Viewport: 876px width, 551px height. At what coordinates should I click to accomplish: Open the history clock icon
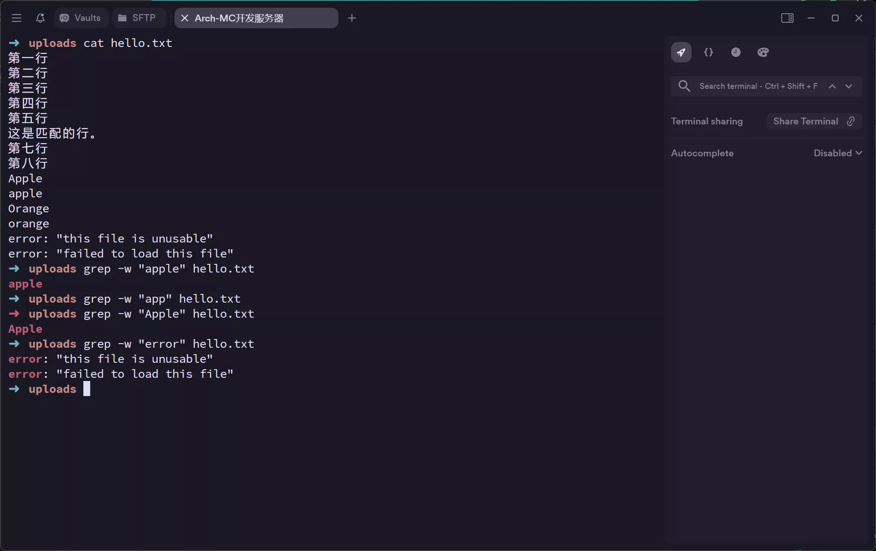tap(736, 52)
